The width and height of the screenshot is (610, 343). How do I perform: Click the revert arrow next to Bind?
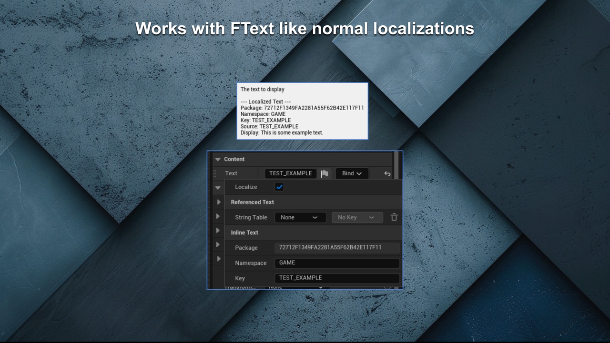click(x=387, y=173)
